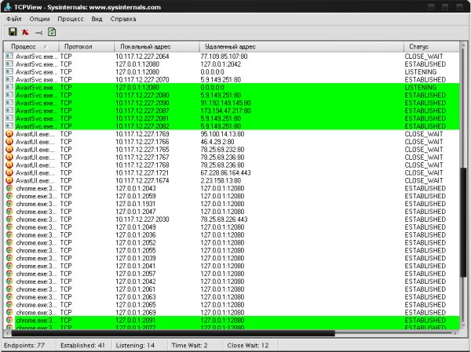
Task: Click AvastUI icon in row with 2.23.158.13:80
Action: 9,180
